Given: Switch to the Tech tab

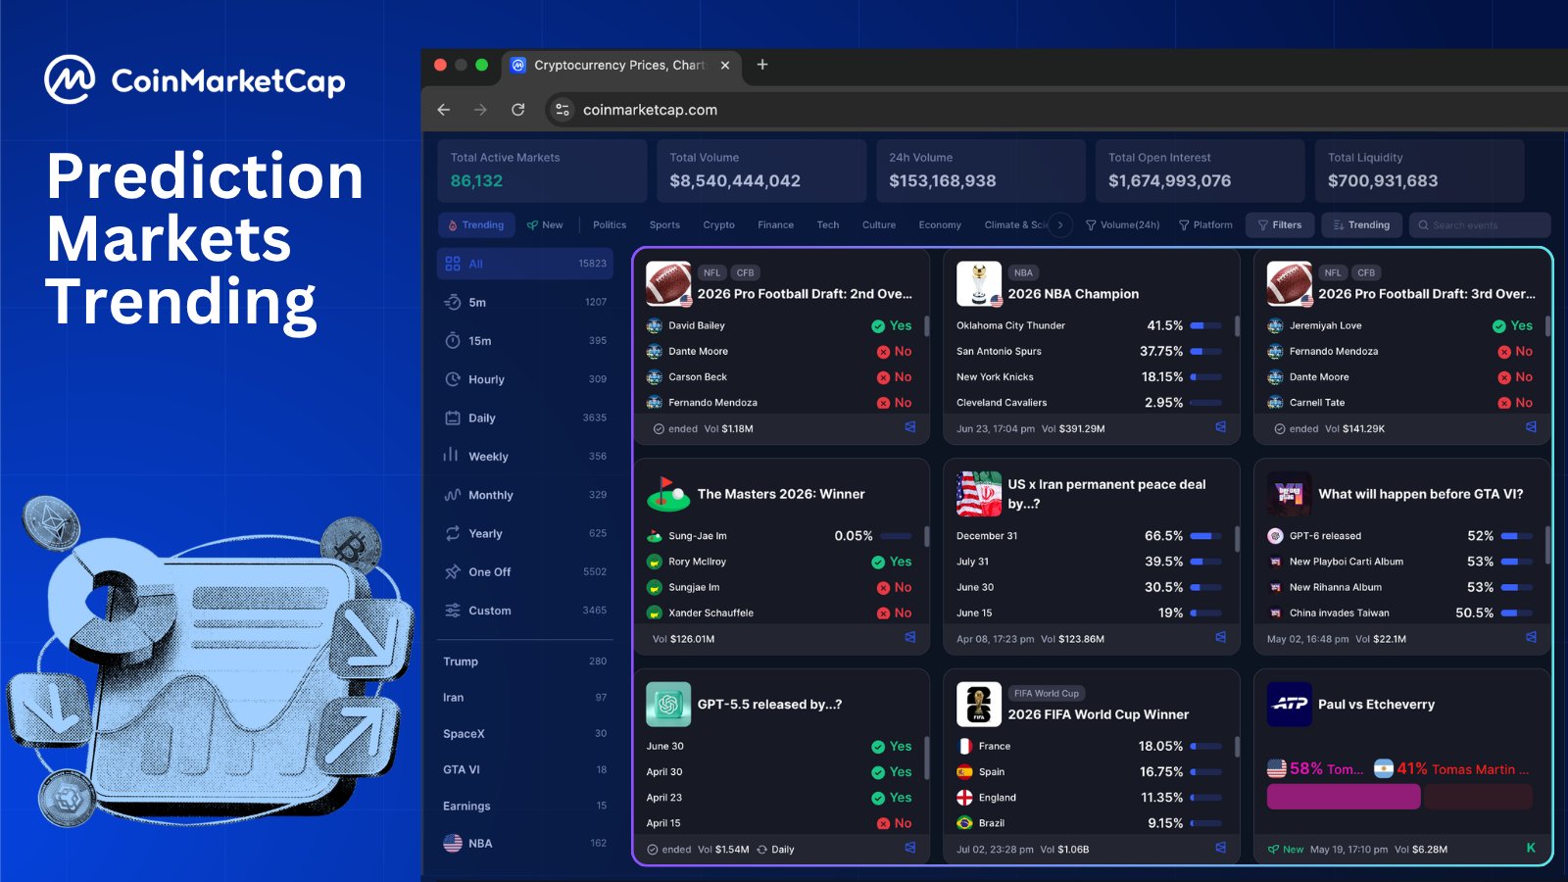Looking at the screenshot, I should coord(828,225).
